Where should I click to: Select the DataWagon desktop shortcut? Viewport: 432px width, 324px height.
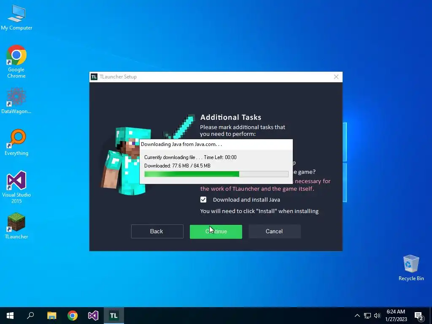point(16,100)
